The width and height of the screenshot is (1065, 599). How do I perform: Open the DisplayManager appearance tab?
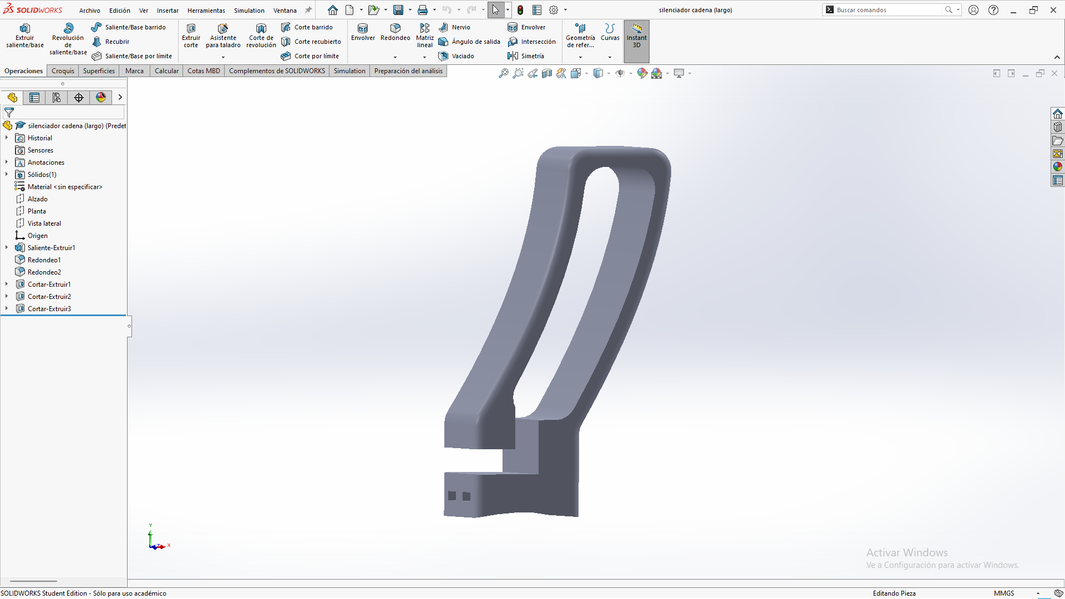[x=101, y=98]
